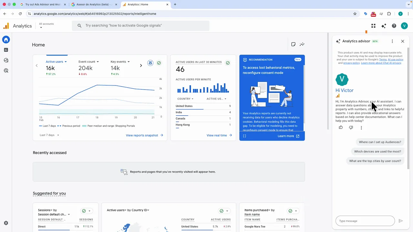This screenshot has height=232, width=413.
Task: Select the United States row in the real-time table
Action: pos(203,106)
